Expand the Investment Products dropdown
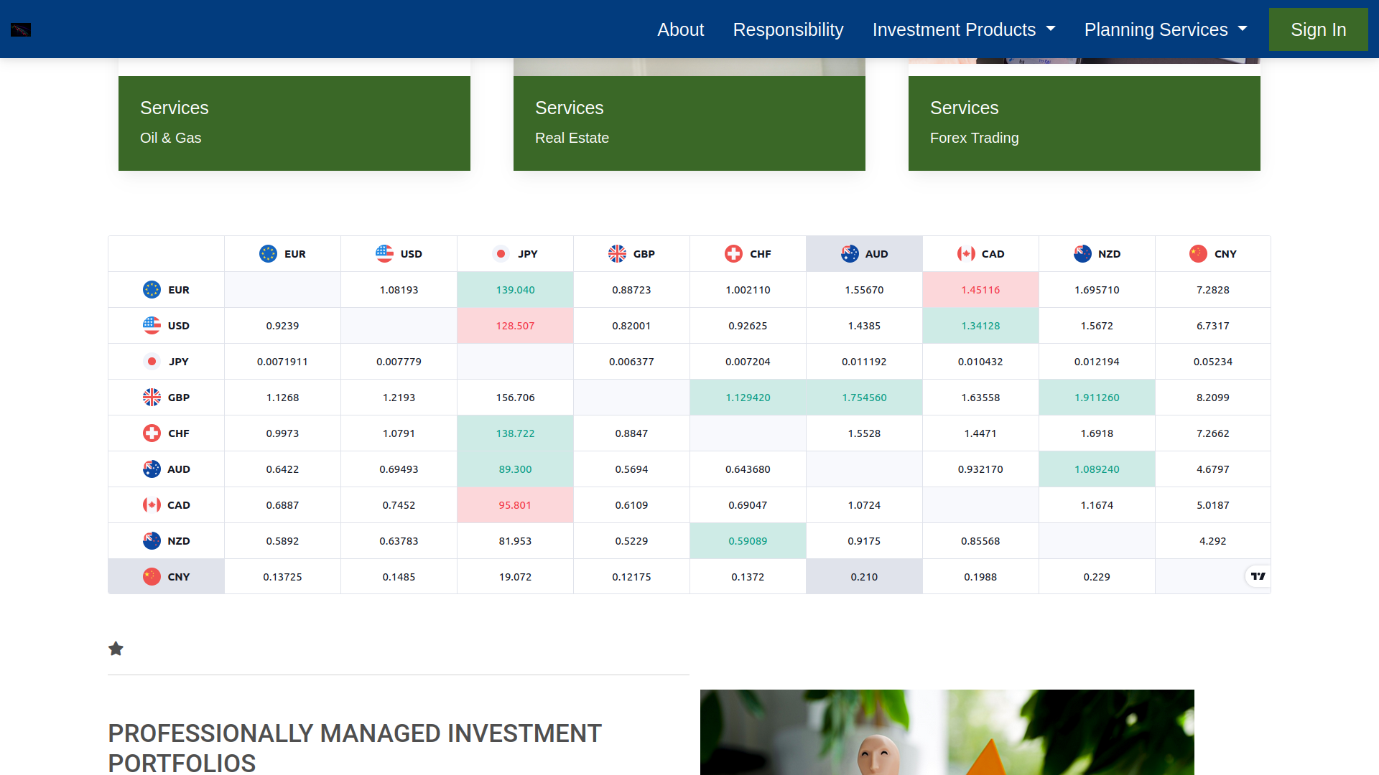Image resolution: width=1379 pixels, height=775 pixels. [x=963, y=29]
